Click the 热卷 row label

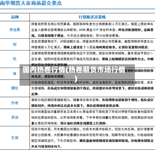(x=15, y=103)
